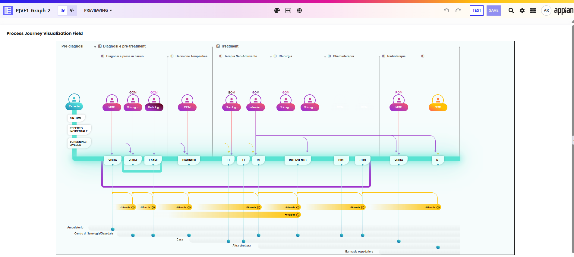Open the apps grid navigation icon
This screenshot has width=574, height=257.
(x=533, y=11)
